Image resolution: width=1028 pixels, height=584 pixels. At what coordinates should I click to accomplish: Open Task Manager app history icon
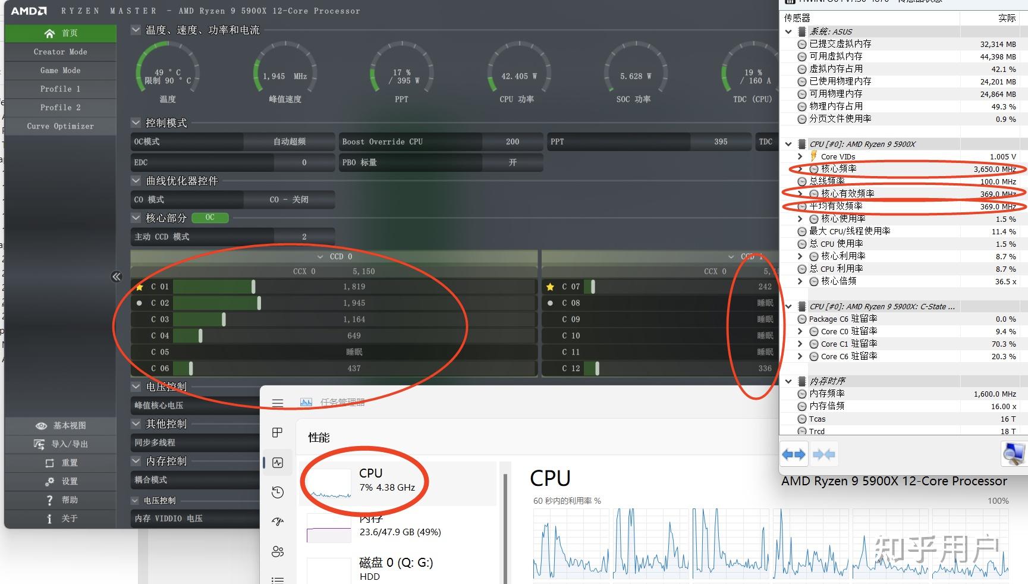pos(278,492)
